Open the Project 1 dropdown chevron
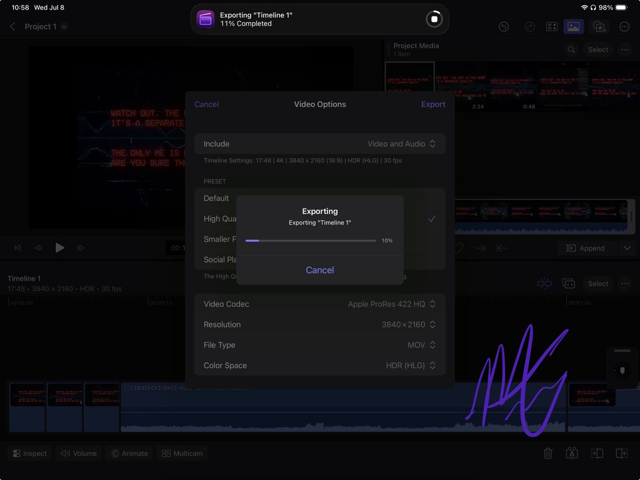 pos(65,27)
